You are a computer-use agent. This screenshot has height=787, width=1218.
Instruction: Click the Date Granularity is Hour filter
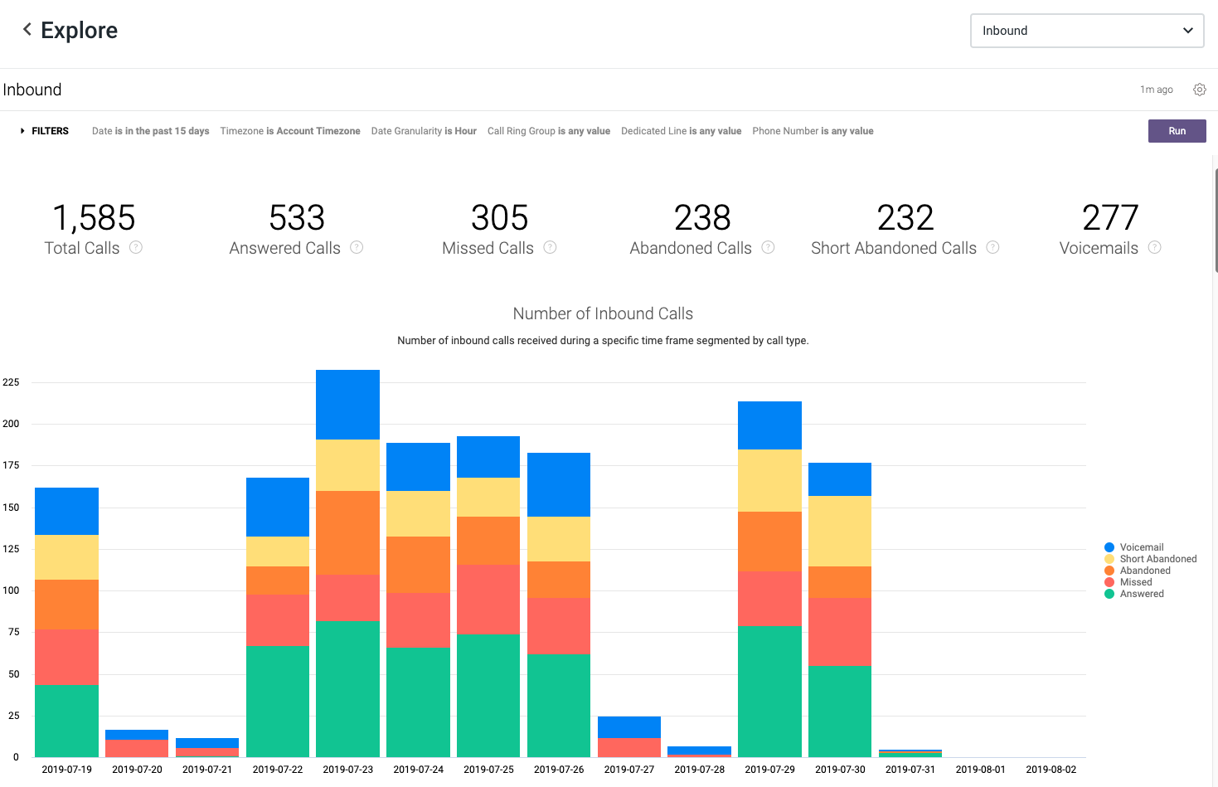click(x=424, y=131)
